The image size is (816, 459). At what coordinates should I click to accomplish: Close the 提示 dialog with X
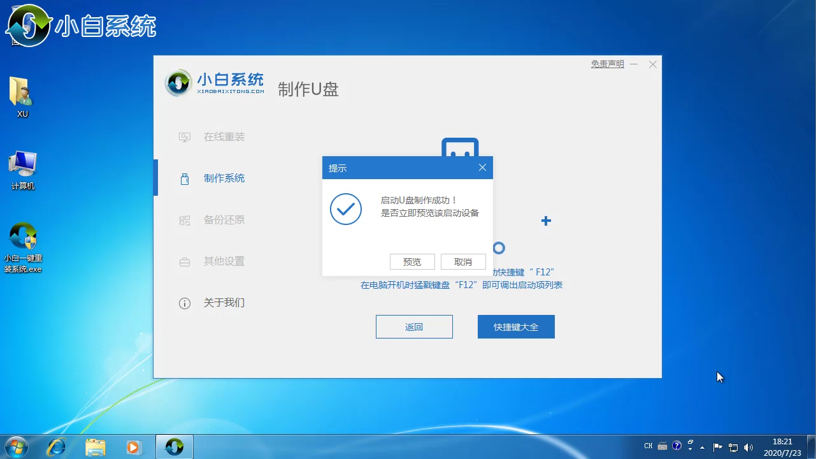point(482,168)
